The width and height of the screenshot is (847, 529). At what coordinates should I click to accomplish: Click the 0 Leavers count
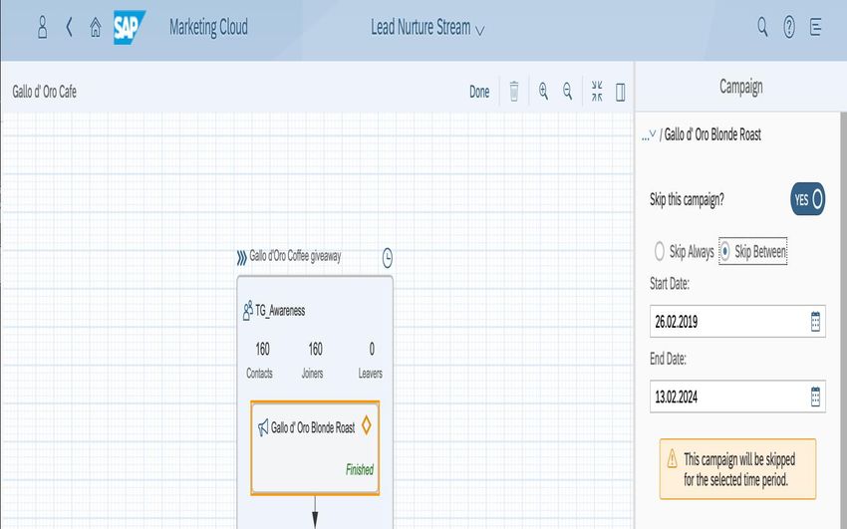(x=372, y=350)
